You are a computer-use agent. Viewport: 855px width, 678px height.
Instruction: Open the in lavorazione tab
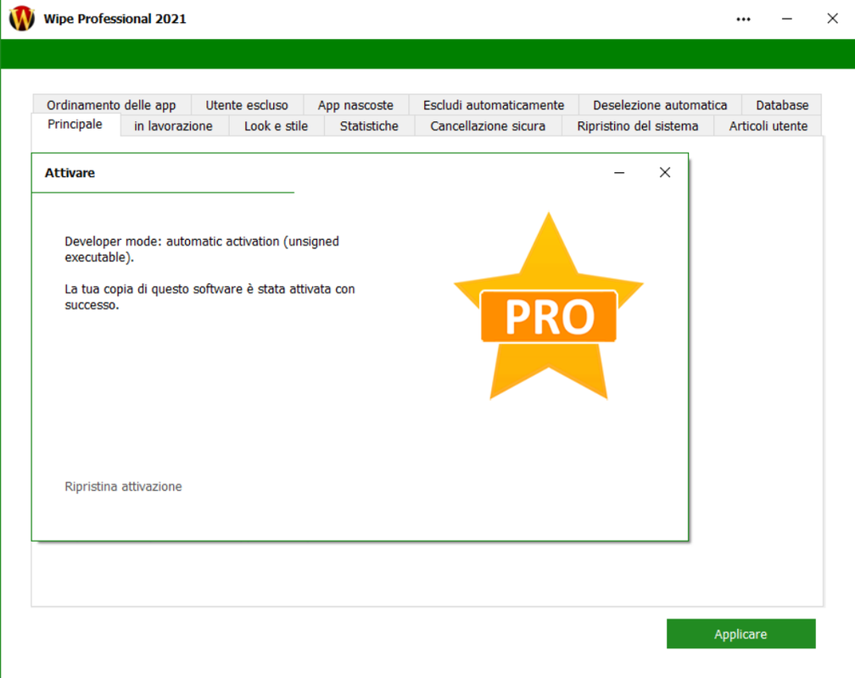pos(173,126)
